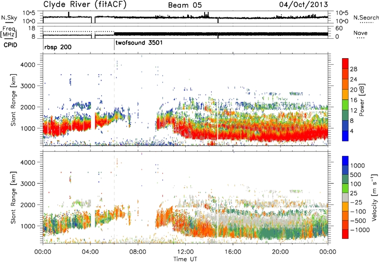Image resolution: width=379 pixels, height=262 pixels.
Task: Click the 'Power [dB]' colorbar title
Action: [x=362, y=100]
